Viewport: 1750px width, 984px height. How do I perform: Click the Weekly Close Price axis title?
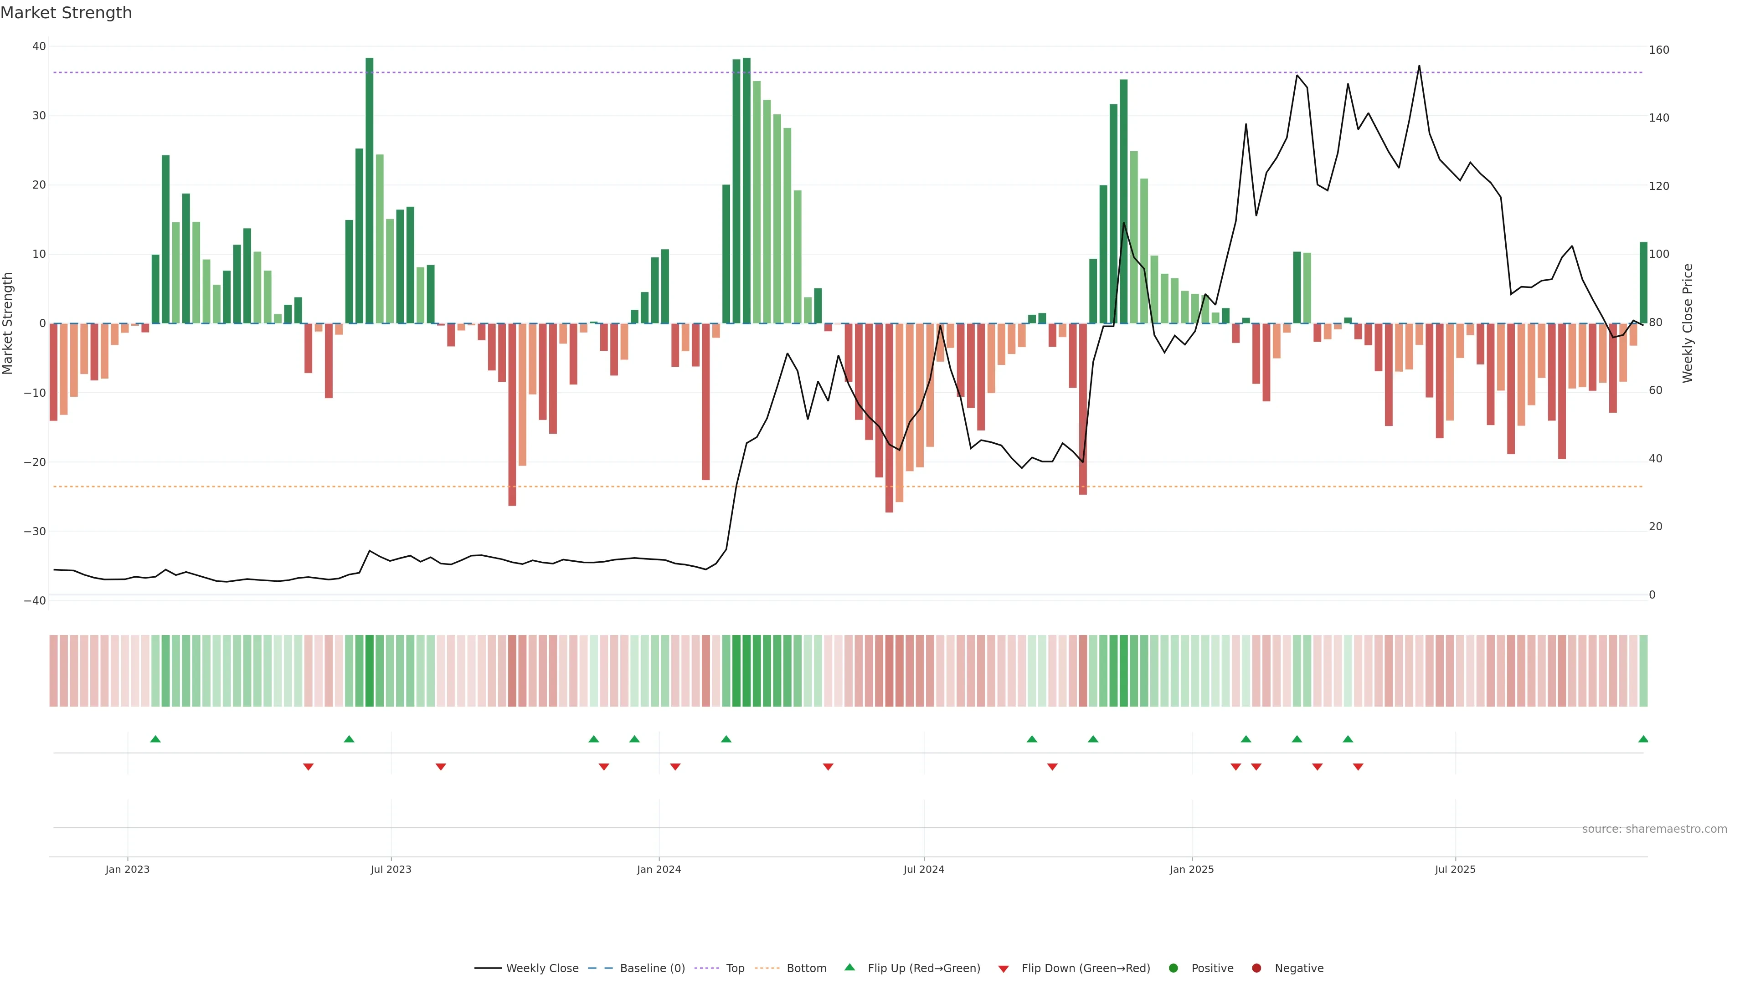click(x=1688, y=323)
